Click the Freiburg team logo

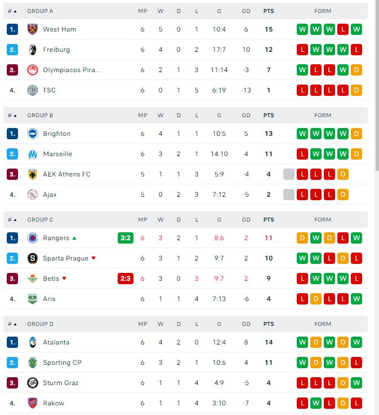[x=32, y=50]
